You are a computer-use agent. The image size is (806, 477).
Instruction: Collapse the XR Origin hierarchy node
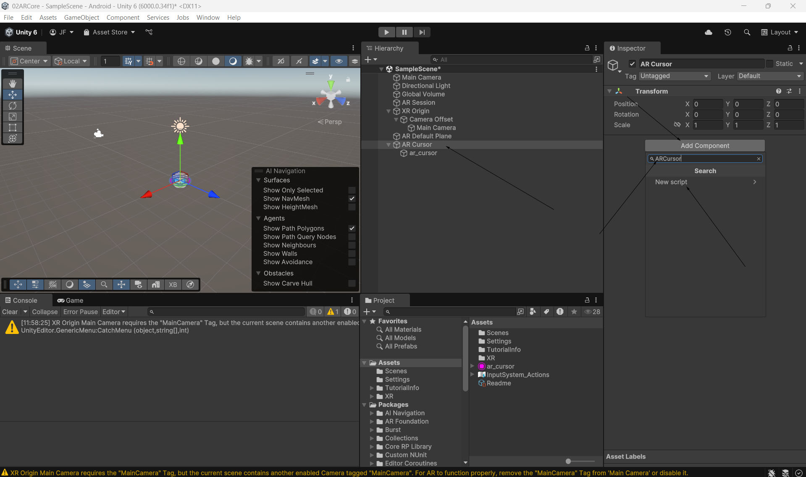pyautogui.click(x=389, y=111)
